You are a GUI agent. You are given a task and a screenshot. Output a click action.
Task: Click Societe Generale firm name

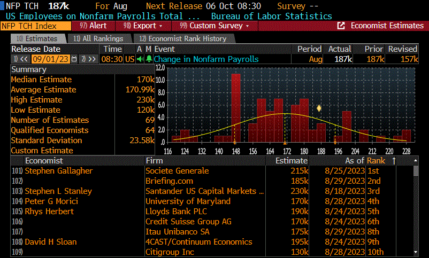[x=177, y=171]
